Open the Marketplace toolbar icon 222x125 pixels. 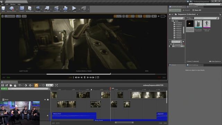(x=30, y=9)
